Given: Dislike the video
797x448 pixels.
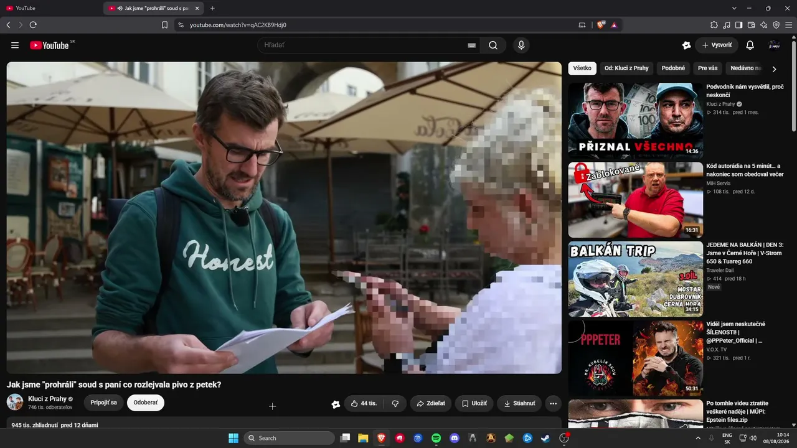Looking at the screenshot, I should coord(395,403).
